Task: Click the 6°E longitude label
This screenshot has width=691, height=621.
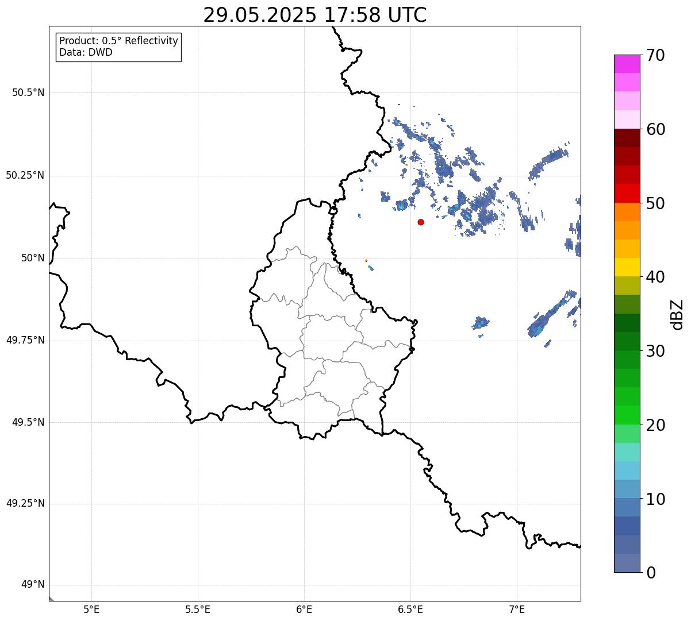Action: pyautogui.click(x=304, y=610)
